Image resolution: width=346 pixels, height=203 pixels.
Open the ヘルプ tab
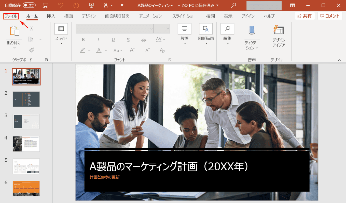[x=269, y=16]
